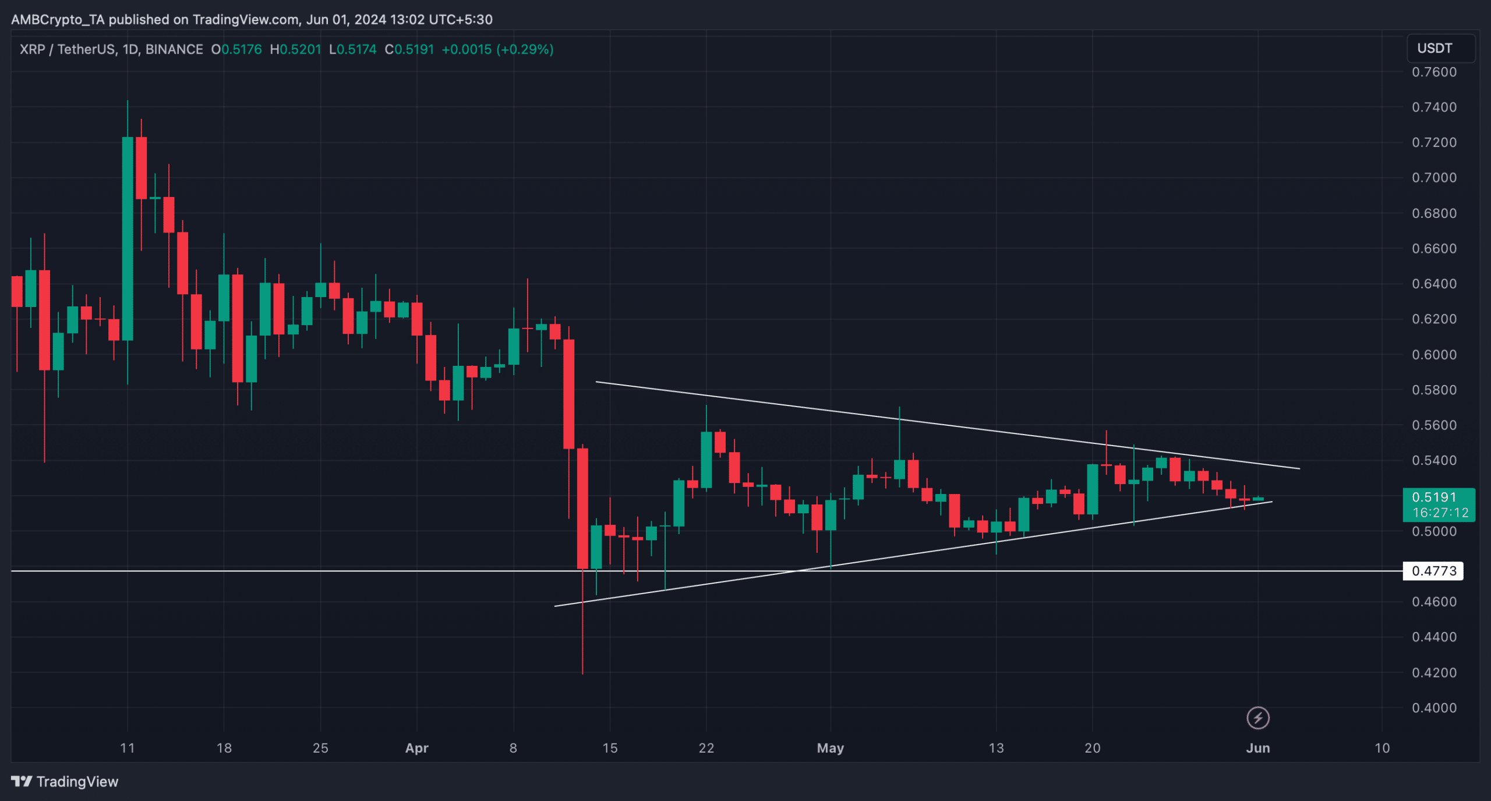Click the 0.4000 price axis label
This screenshot has width=1491, height=801.
1434,708
